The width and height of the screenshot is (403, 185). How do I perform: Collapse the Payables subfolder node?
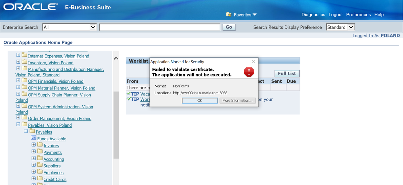(x=26, y=132)
